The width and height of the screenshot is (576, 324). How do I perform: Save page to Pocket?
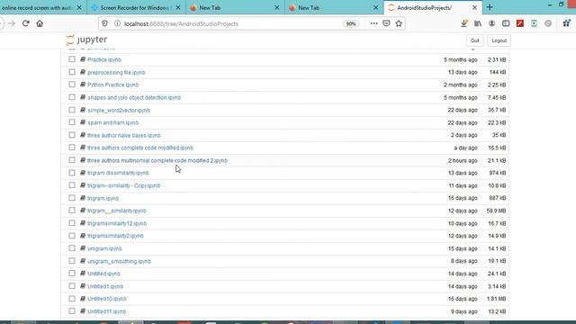[386, 23]
